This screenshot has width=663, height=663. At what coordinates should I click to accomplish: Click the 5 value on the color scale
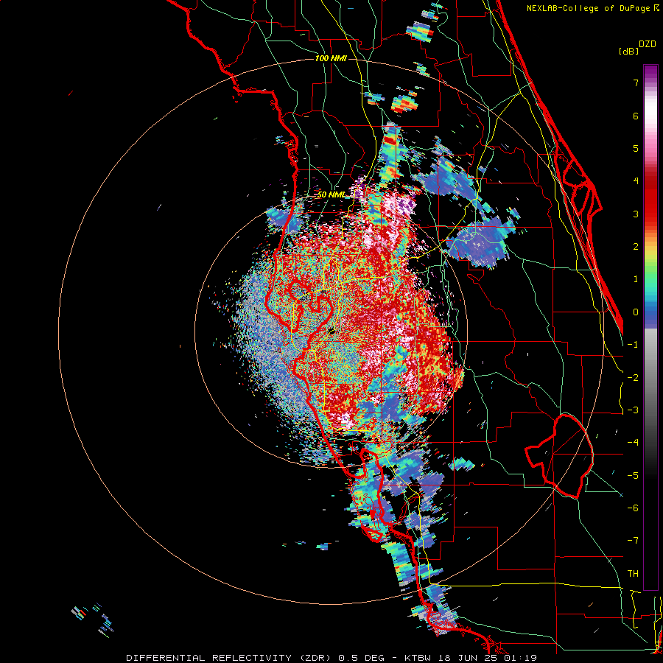636,148
